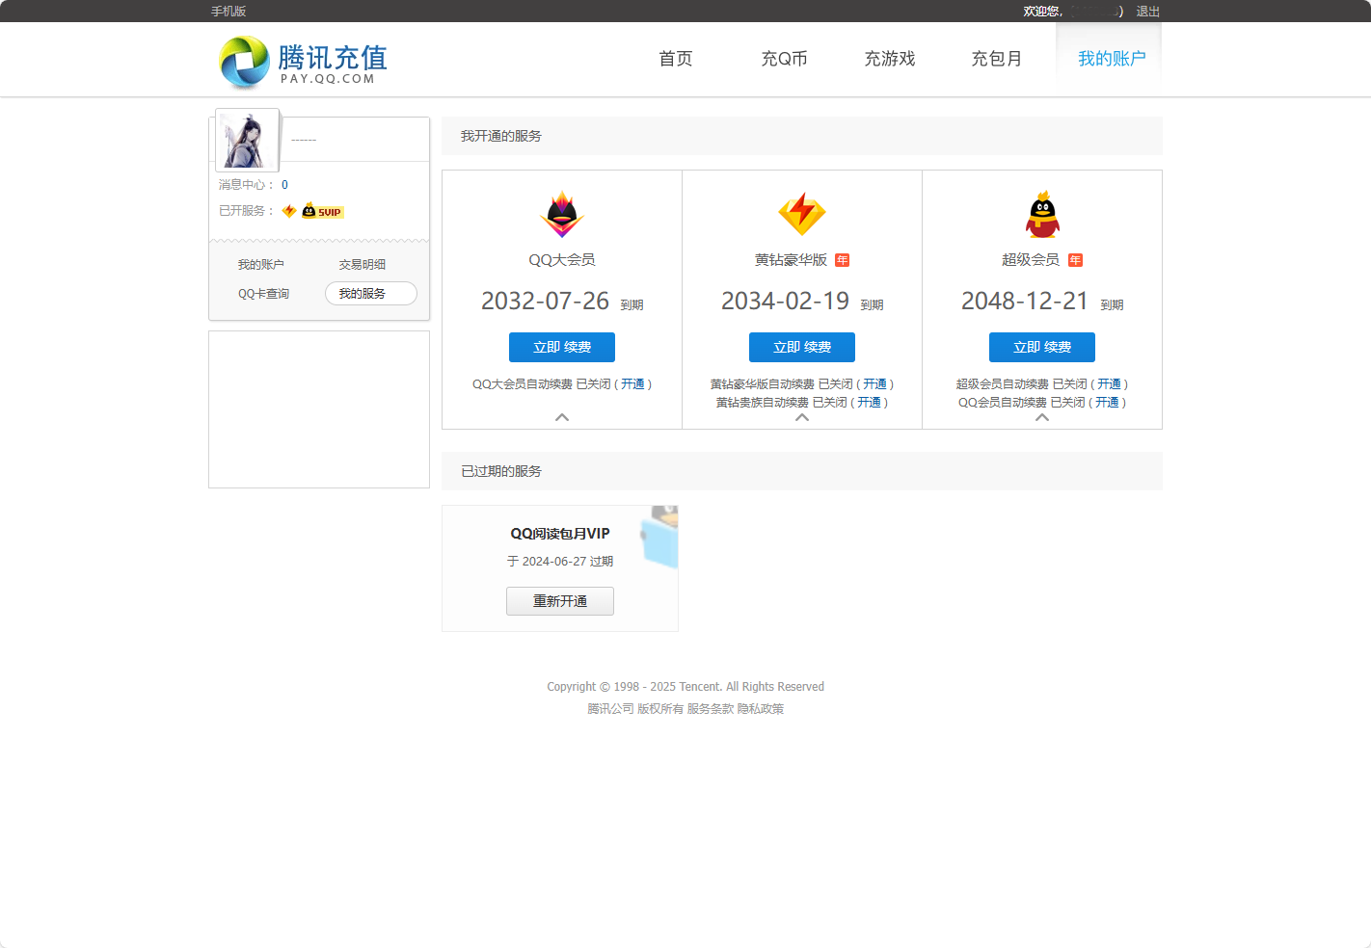Collapse the 黄钻豪华版 card chevron
This screenshot has height=948, width=1371.
[x=802, y=417]
